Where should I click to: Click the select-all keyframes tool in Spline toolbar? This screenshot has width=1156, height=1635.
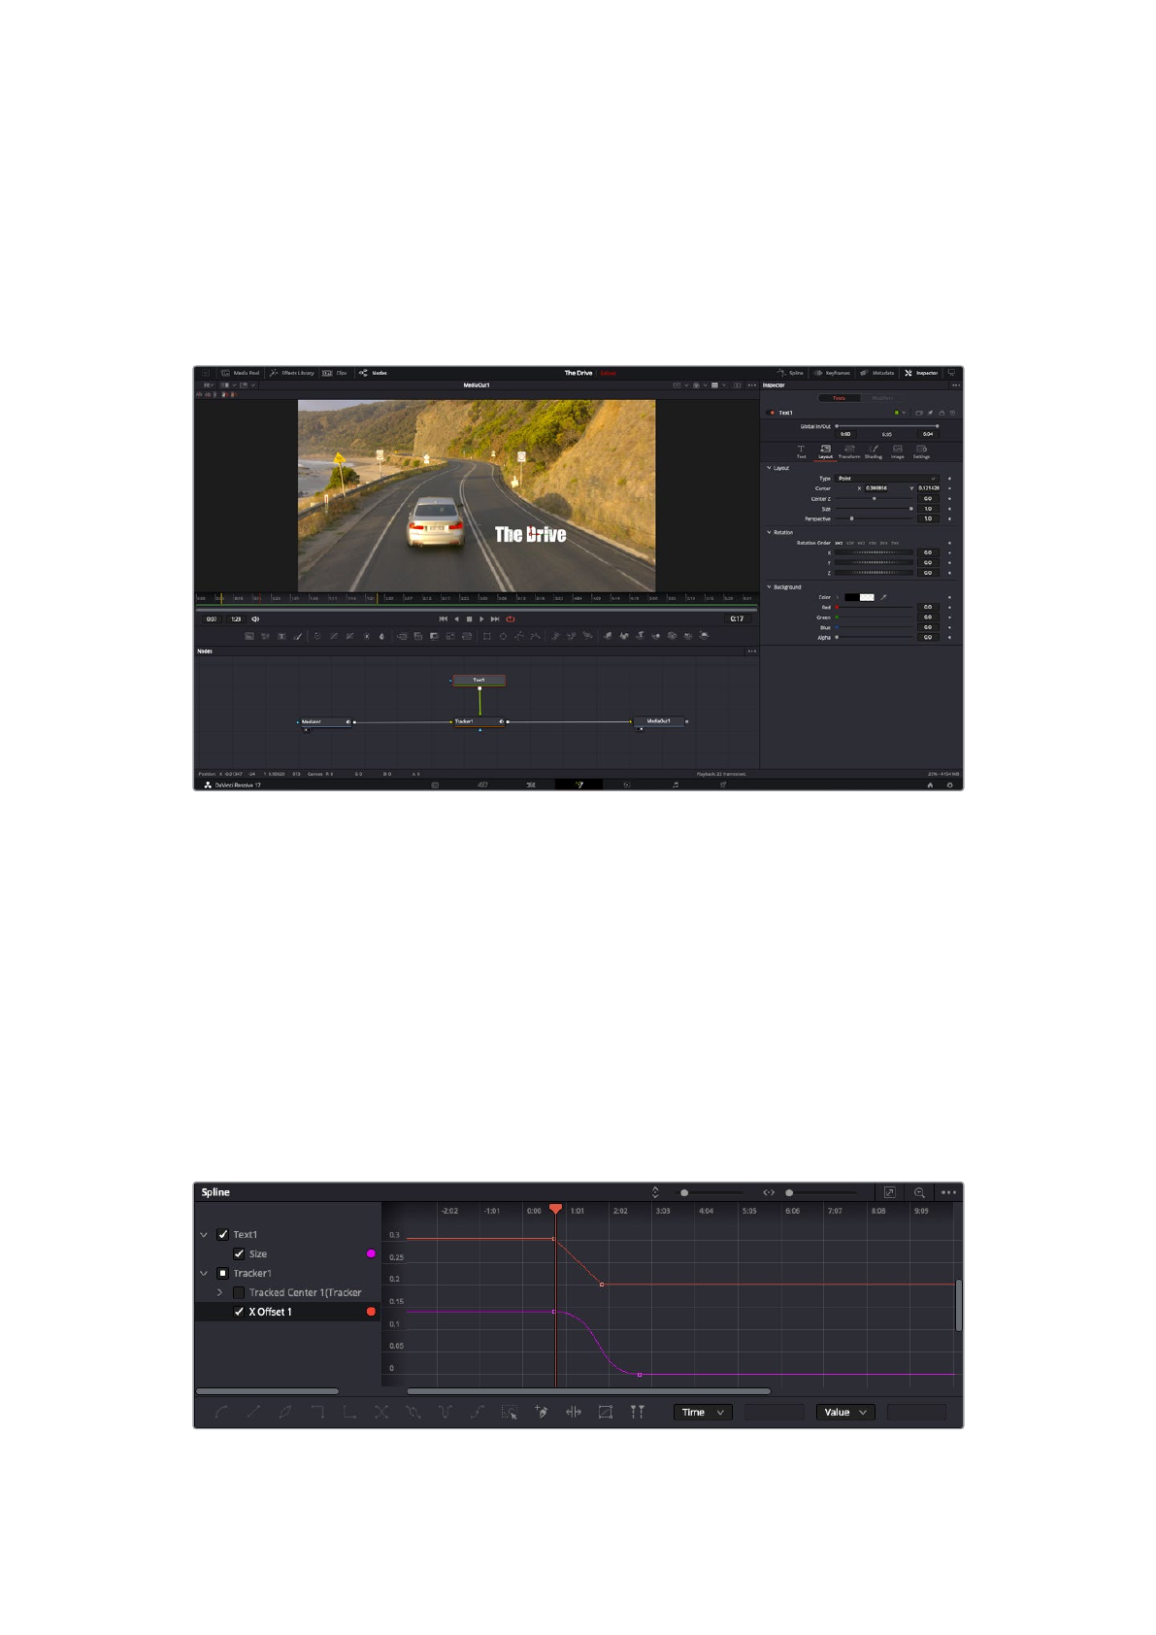click(510, 1412)
